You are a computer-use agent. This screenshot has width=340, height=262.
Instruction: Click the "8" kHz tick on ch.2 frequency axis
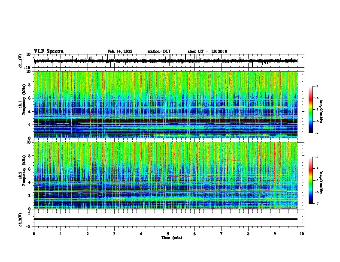(30, 156)
